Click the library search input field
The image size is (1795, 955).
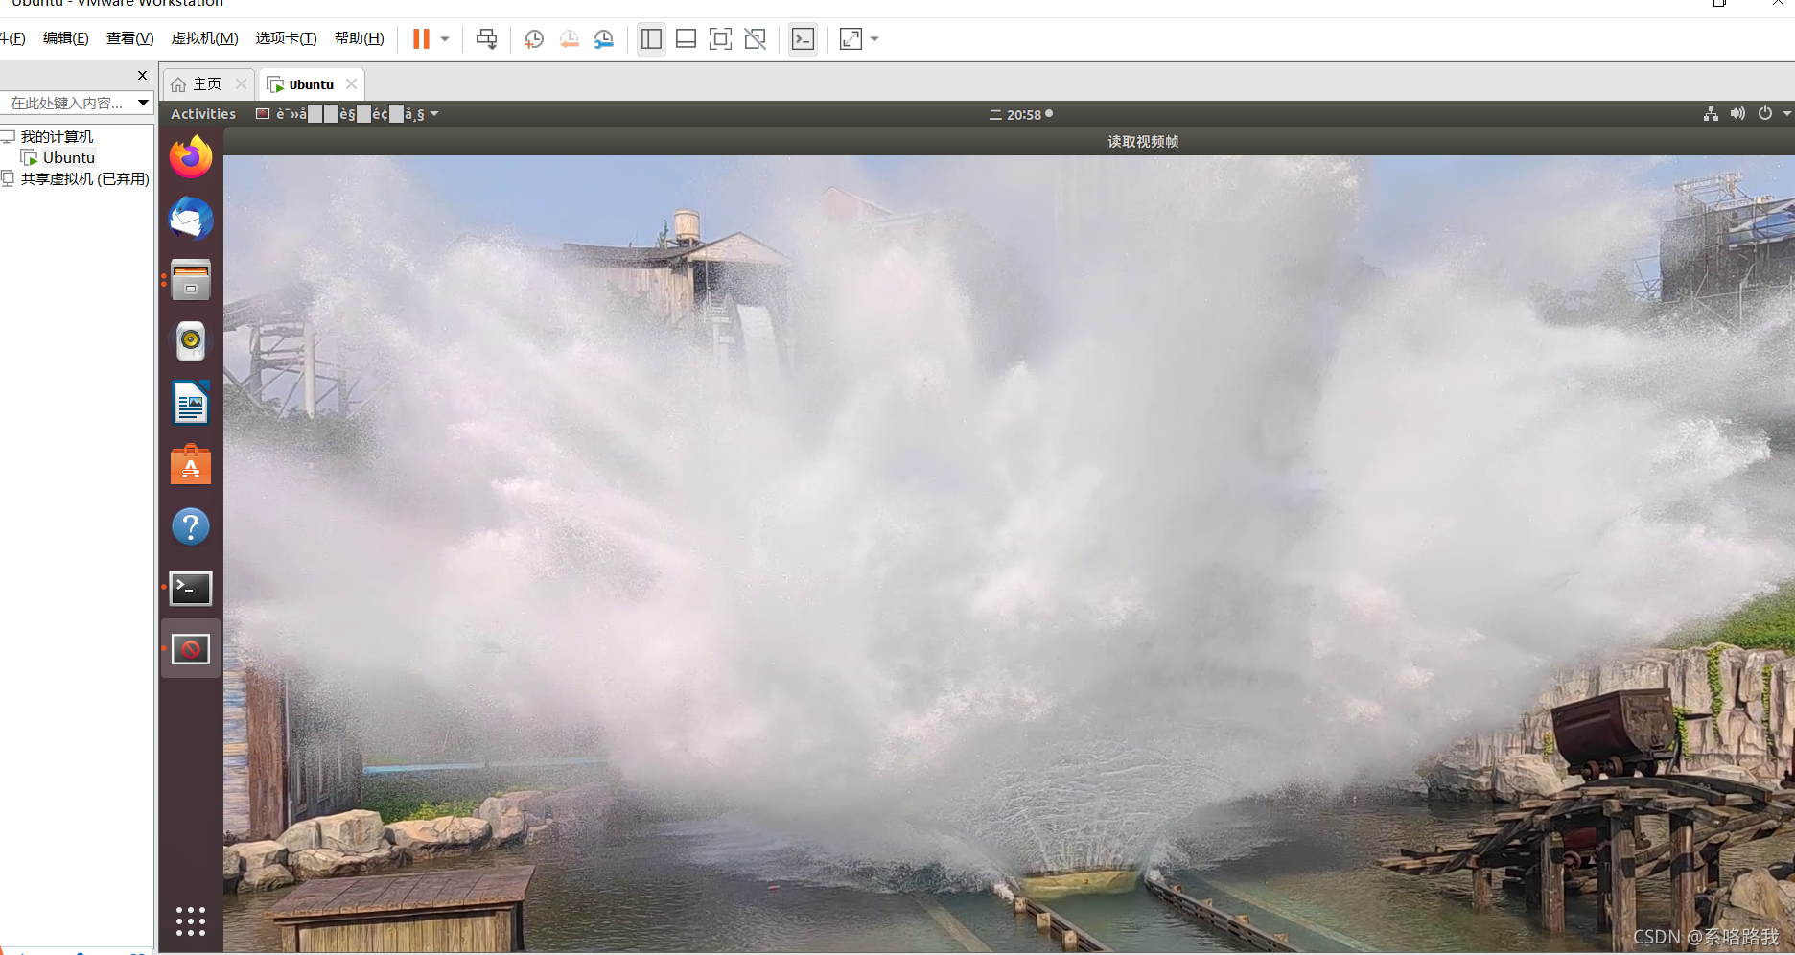(x=67, y=103)
